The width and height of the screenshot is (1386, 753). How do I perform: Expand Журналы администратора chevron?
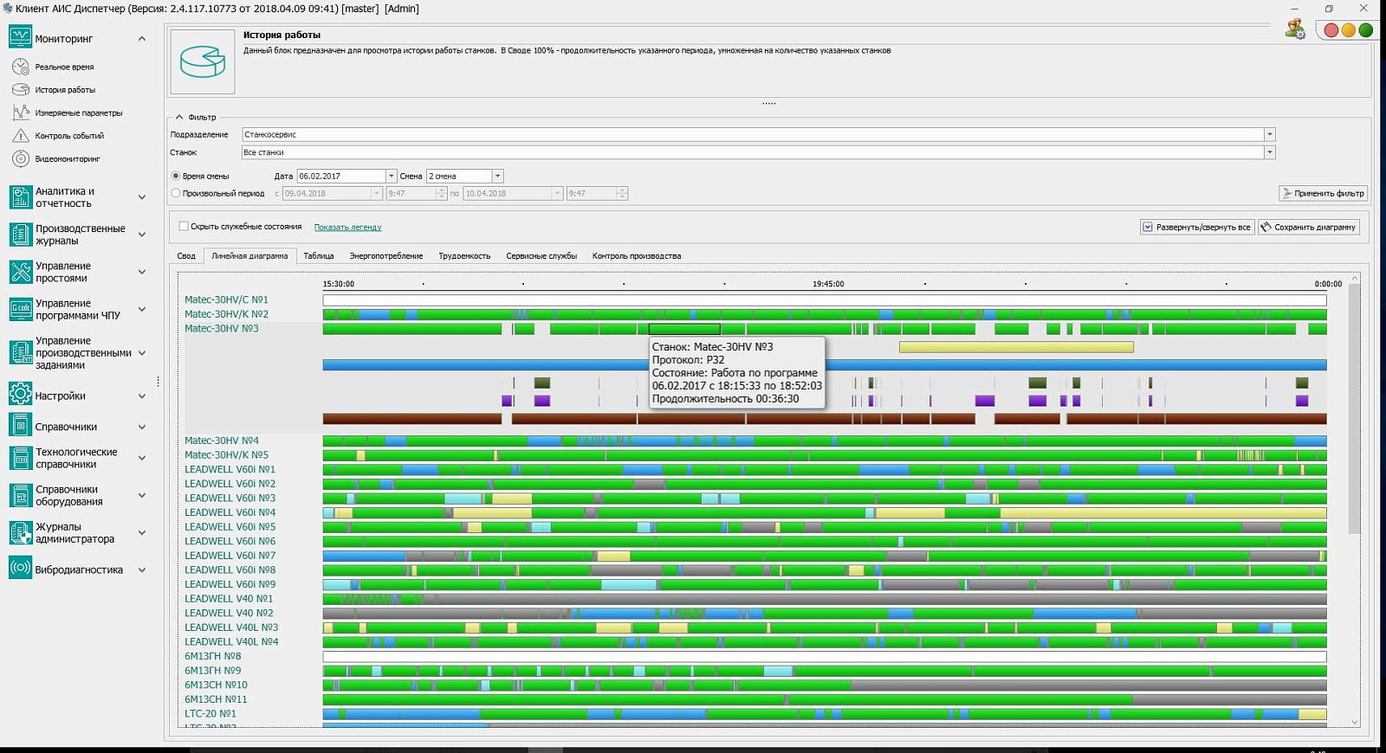pyautogui.click(x=142, y=533)
